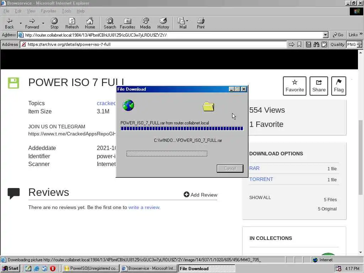Flag this item using the Flag button
This screenshot has width=364, height=273.
click(339, 86)
